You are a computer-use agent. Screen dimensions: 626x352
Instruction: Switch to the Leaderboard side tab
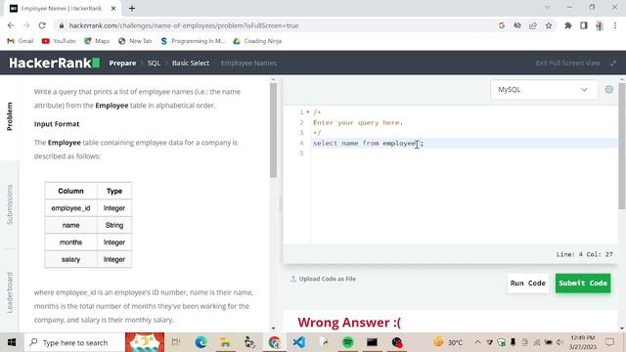tap(10, 293)
